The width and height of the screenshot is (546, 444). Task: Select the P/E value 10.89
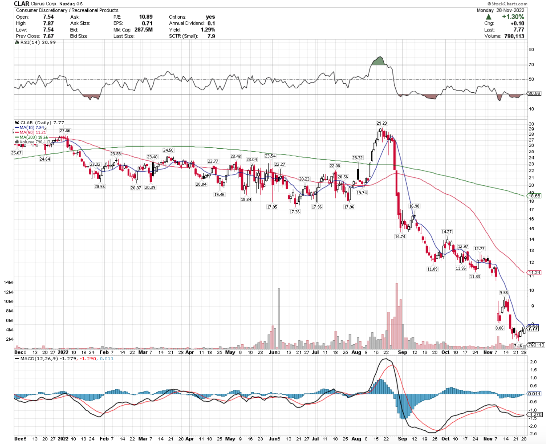146,17
